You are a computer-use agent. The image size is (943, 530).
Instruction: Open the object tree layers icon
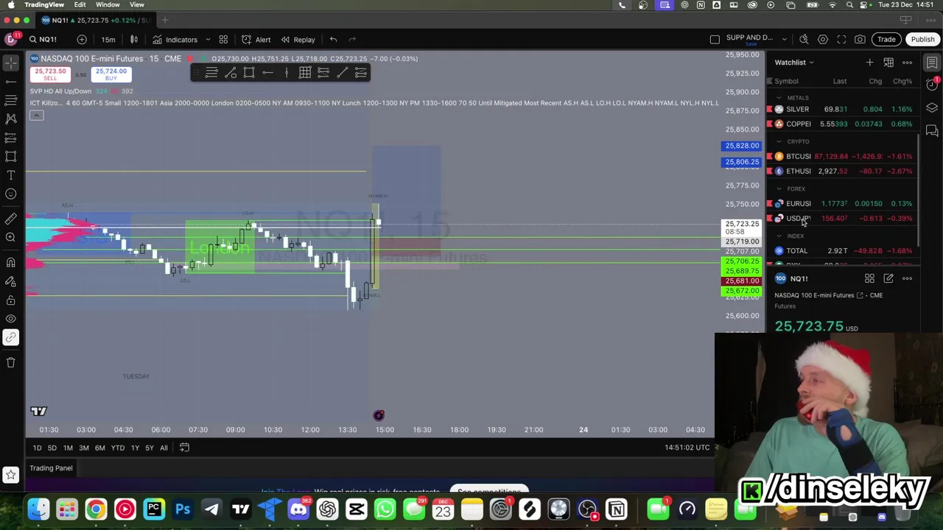pyautogui.click(x=932, y=108)
